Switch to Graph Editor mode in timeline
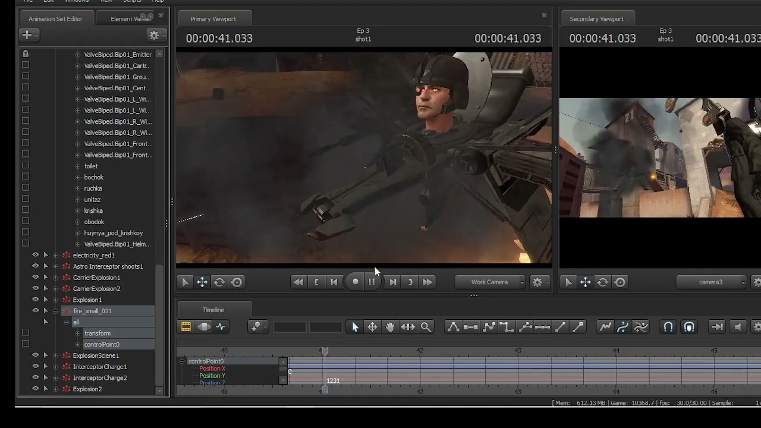 point(221,327)
